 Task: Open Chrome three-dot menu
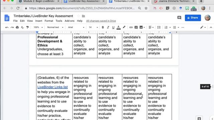tap(210, 8)
